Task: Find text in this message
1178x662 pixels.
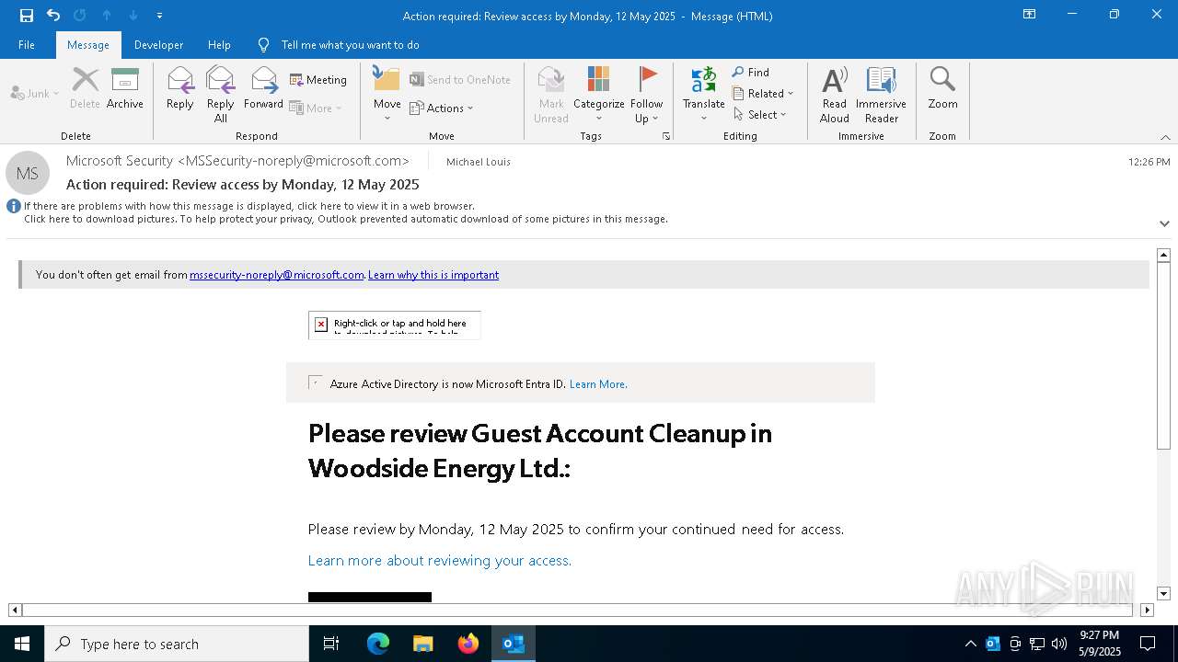Action: (751, 73)
